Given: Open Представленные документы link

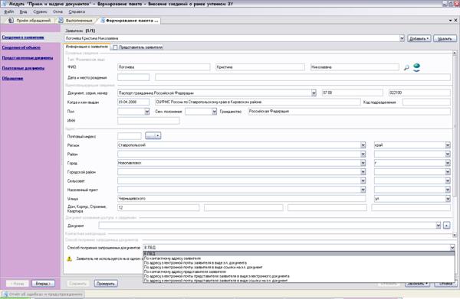Looking at the screenshot, I should coord(28,57).
